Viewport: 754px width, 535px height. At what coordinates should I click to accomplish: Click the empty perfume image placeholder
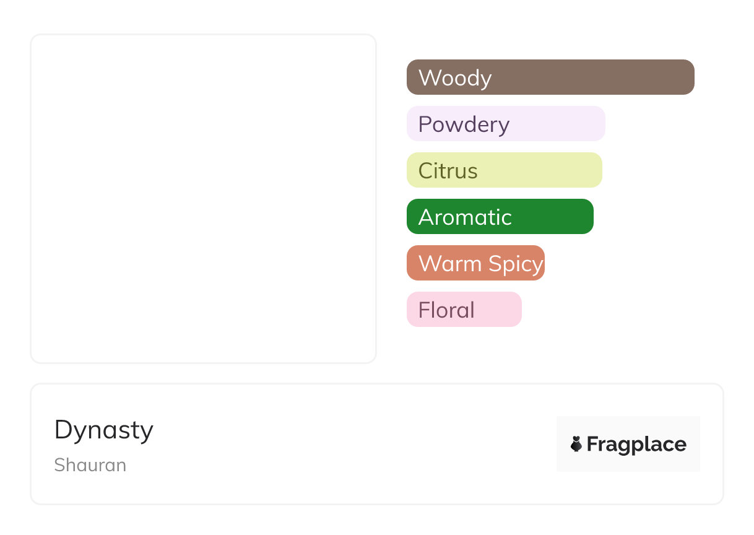click(203, 198)
